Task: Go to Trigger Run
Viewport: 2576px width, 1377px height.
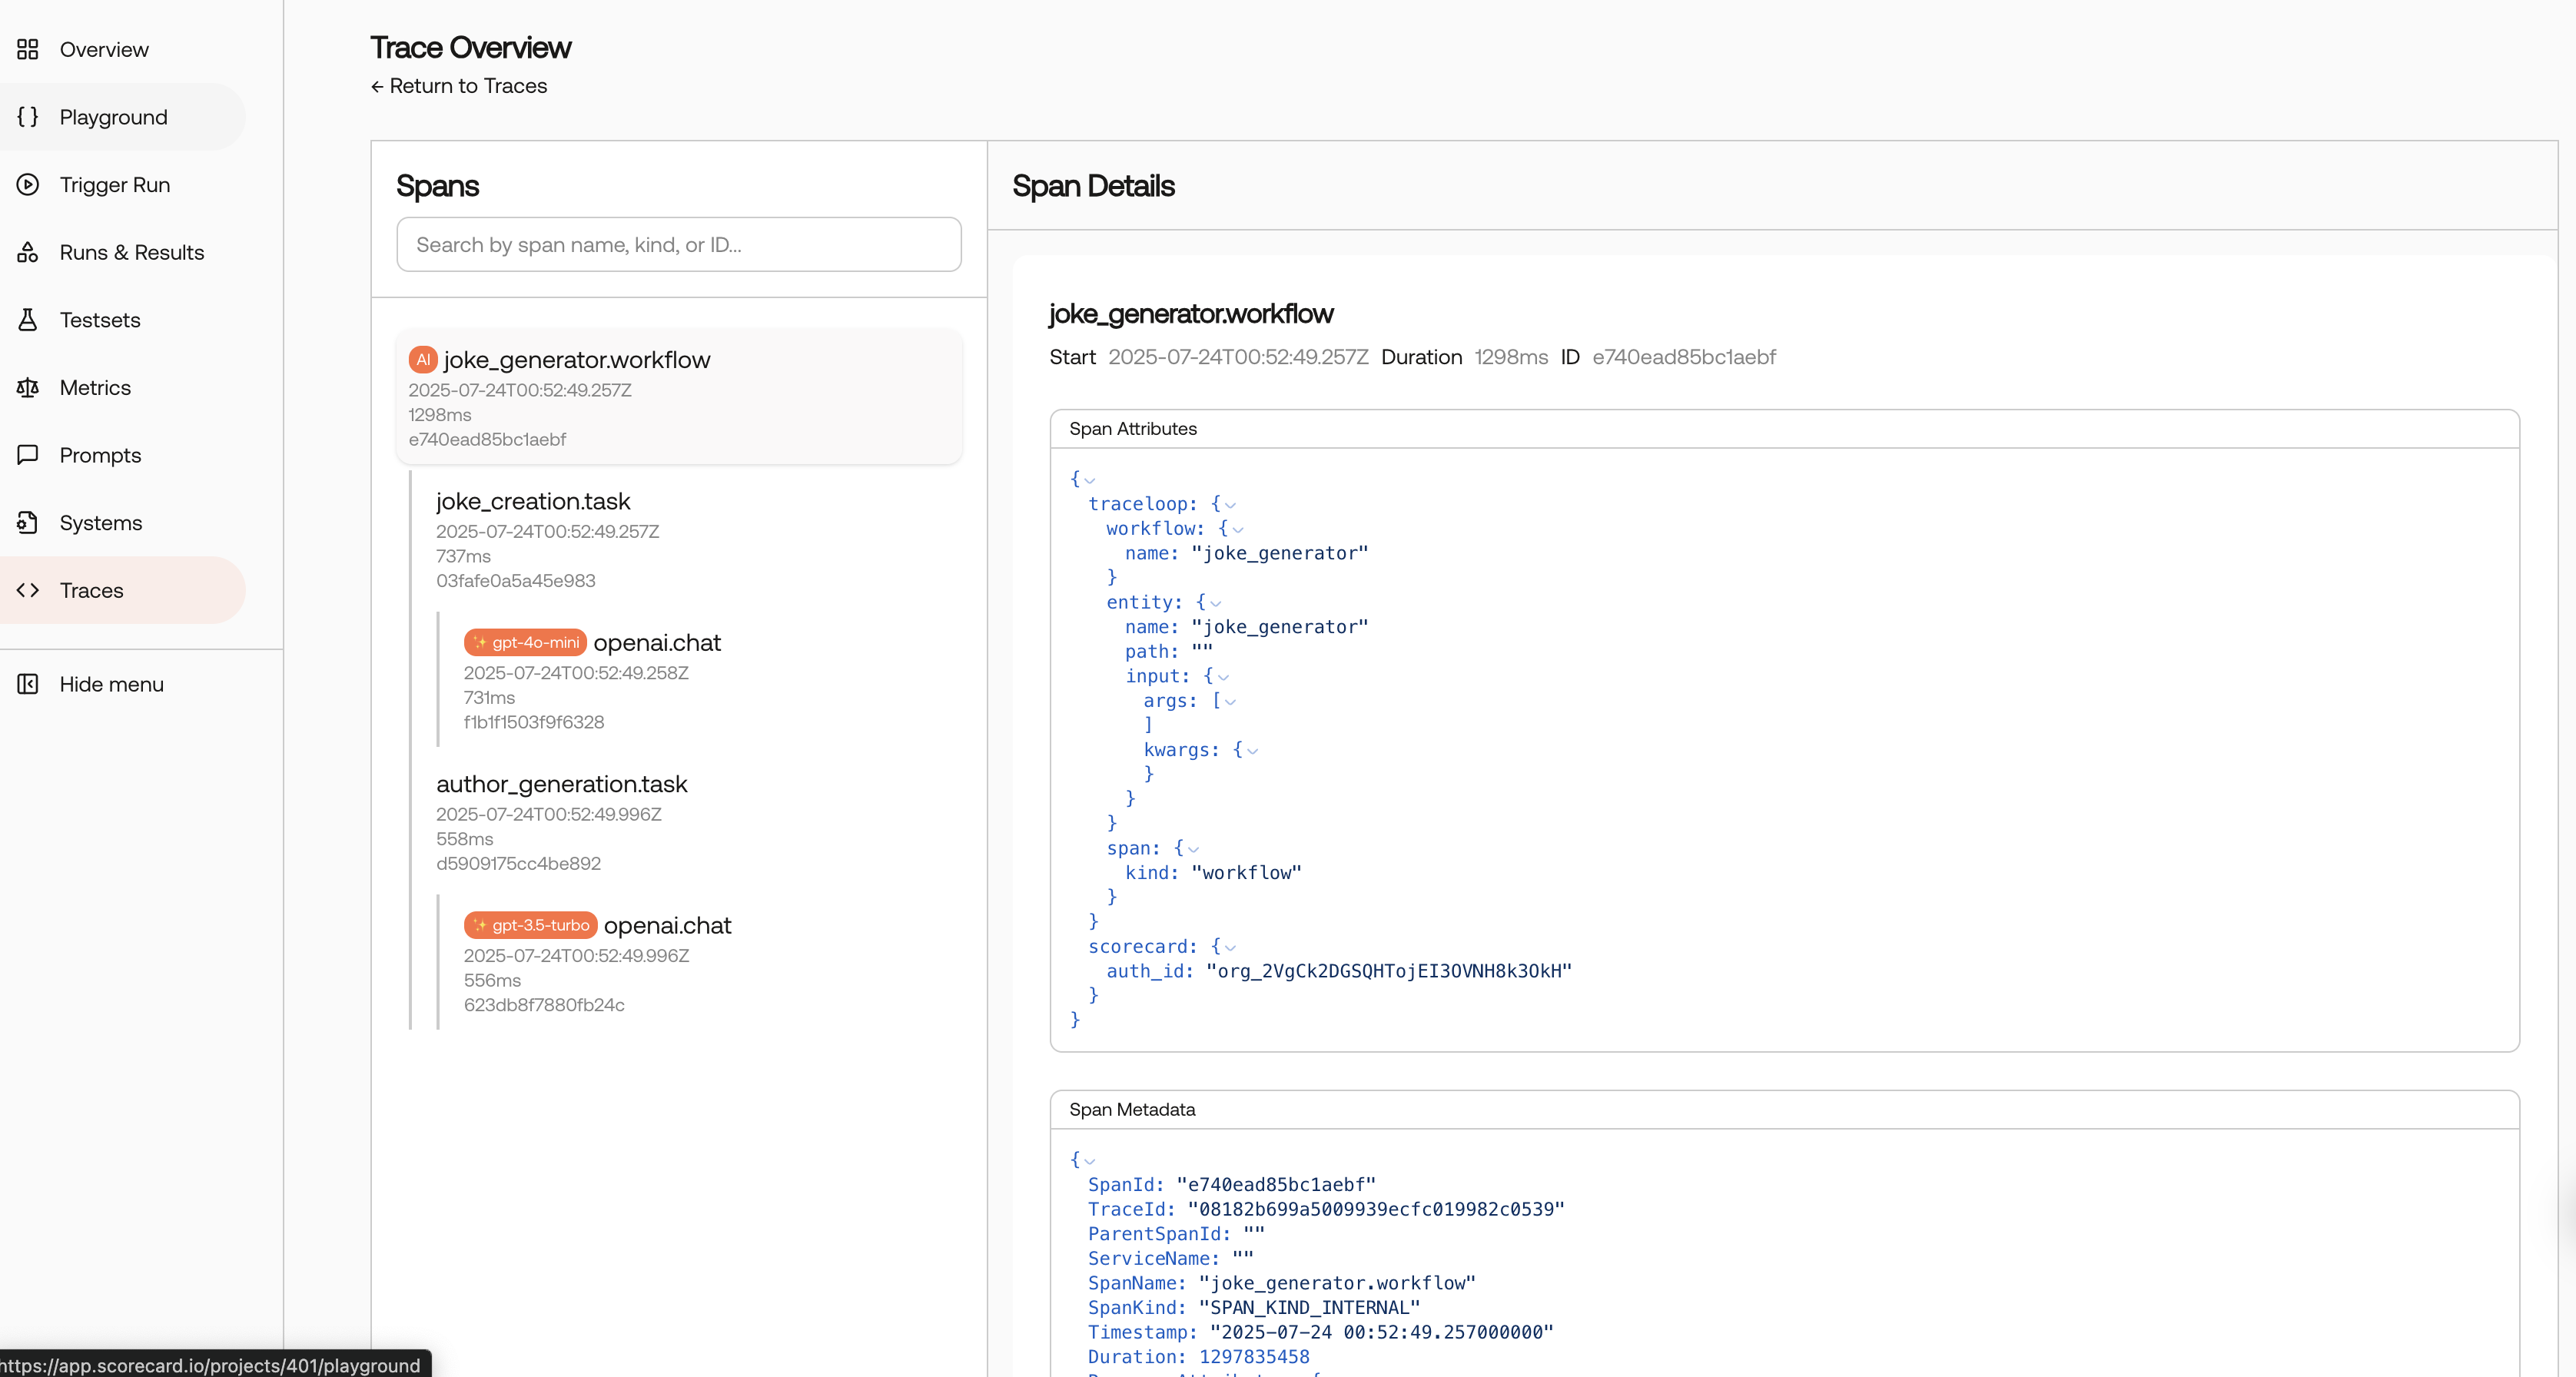Action: (122, 185)
